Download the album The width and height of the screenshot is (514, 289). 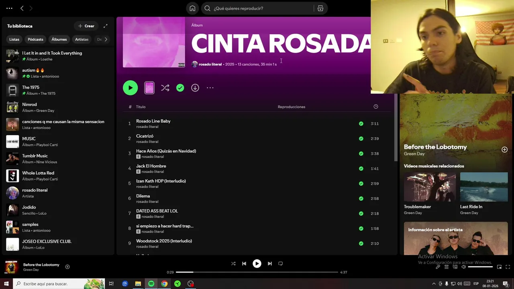coord(195,88)
